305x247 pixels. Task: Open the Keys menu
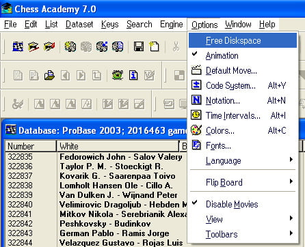(x=110, y=24)
